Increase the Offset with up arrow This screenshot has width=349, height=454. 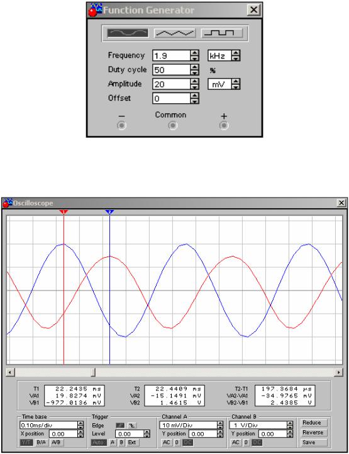tap(195, 96)
